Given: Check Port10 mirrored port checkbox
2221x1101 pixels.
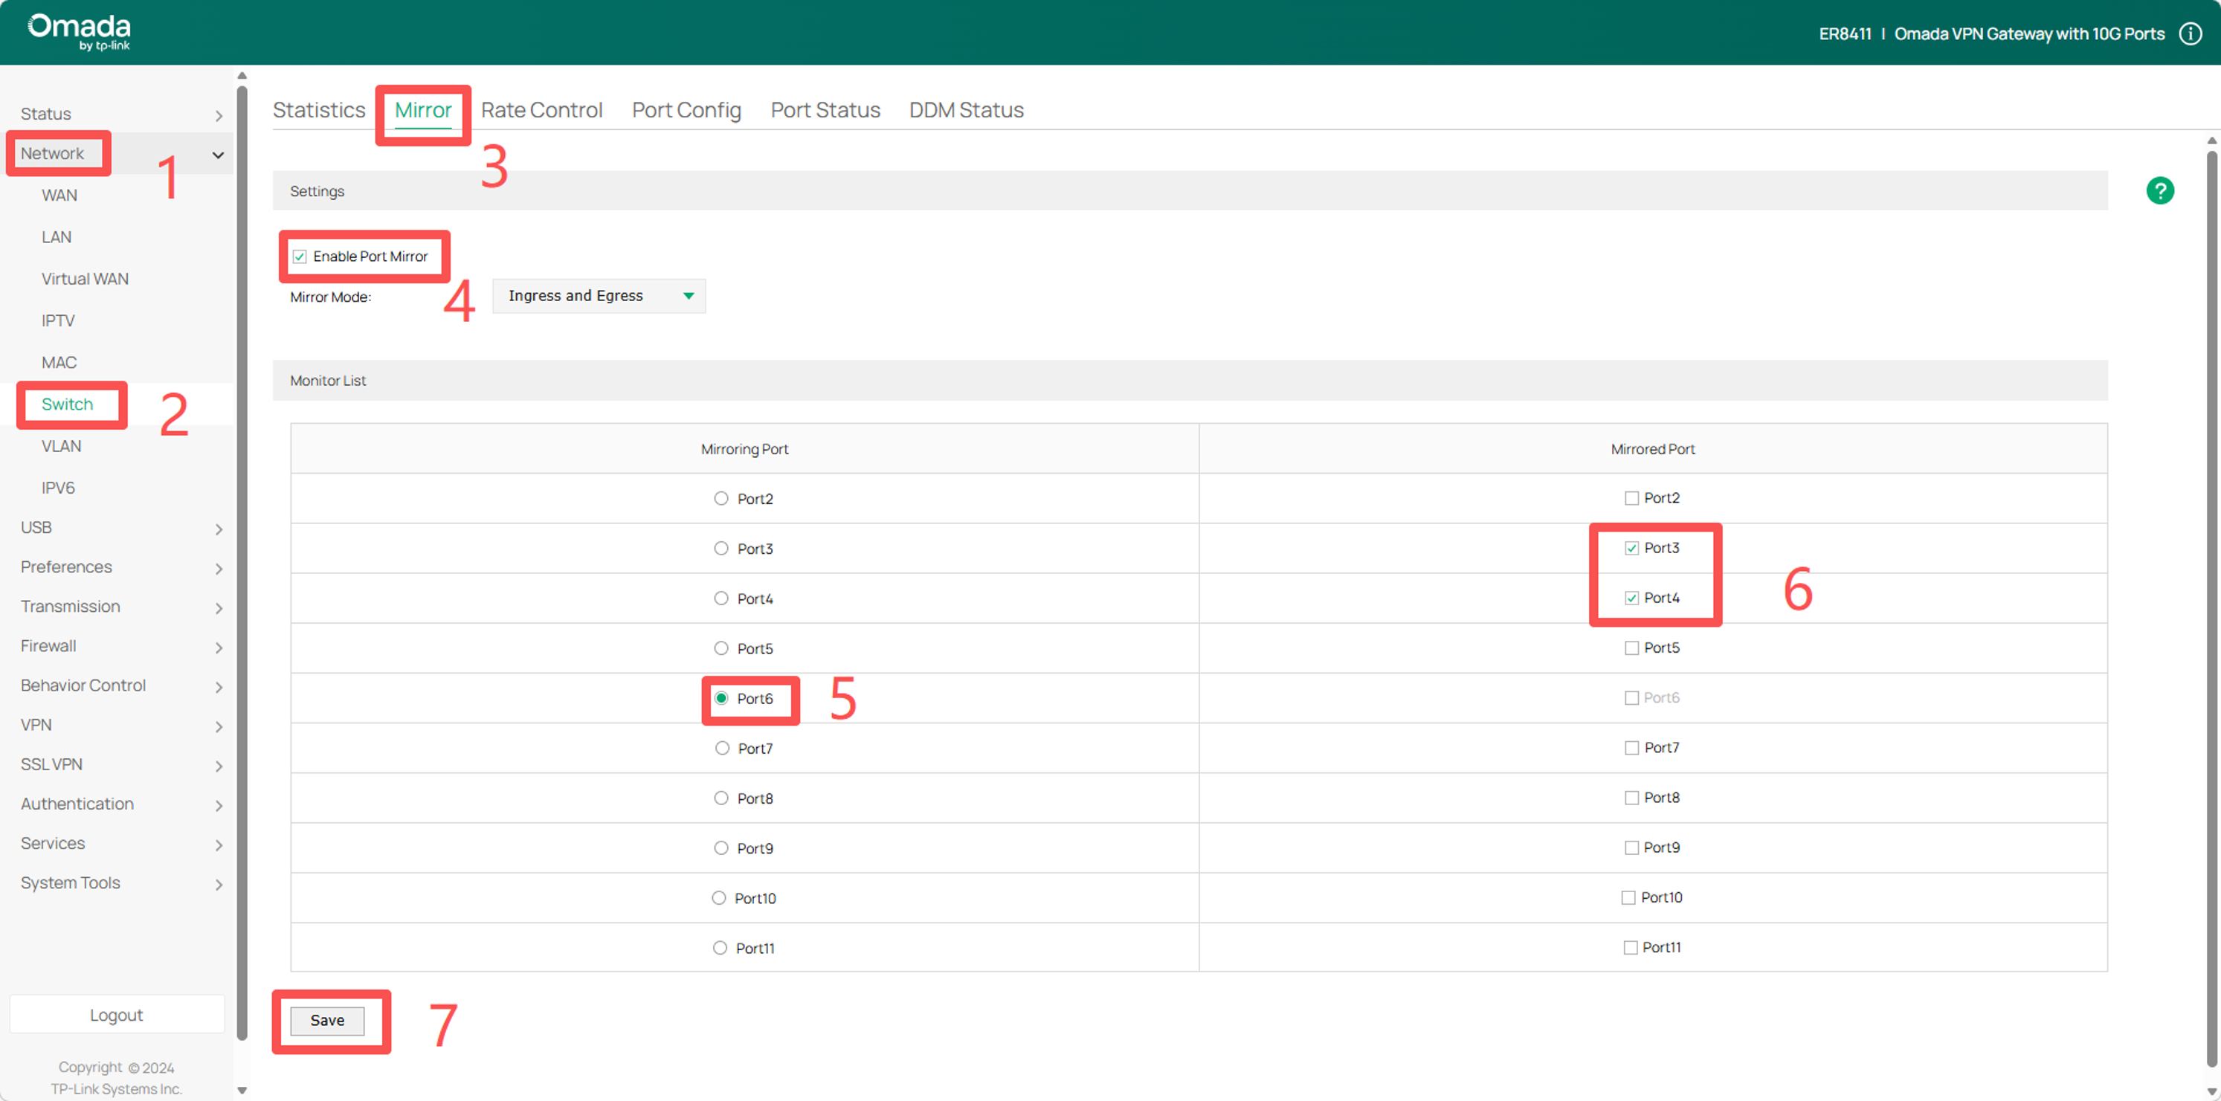Looking at the screenshot, I should click(1628, 898).
